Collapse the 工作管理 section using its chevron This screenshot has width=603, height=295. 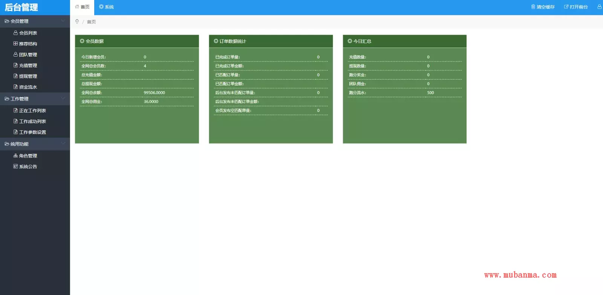[x=63, y=98]
